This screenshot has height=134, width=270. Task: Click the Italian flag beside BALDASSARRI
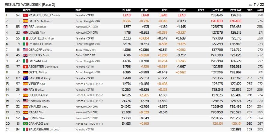click(x=25, y=130)
